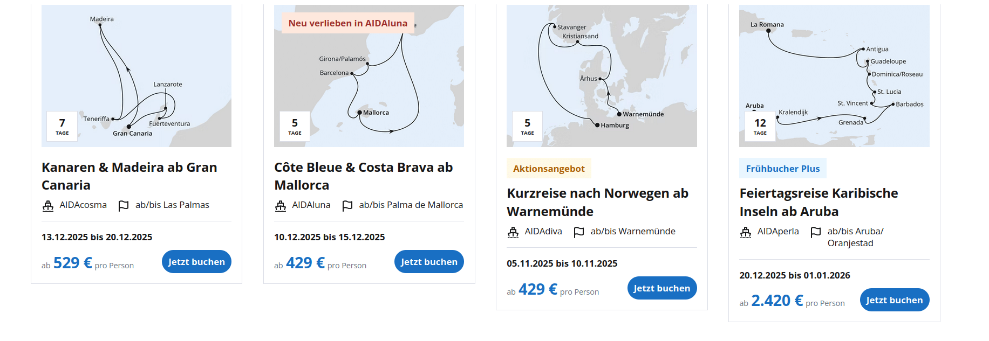Open Feiertagsreise Karibische Inseln ab Aruba title
This screenshot has height=341, width=989.
(x=819, y=202)
